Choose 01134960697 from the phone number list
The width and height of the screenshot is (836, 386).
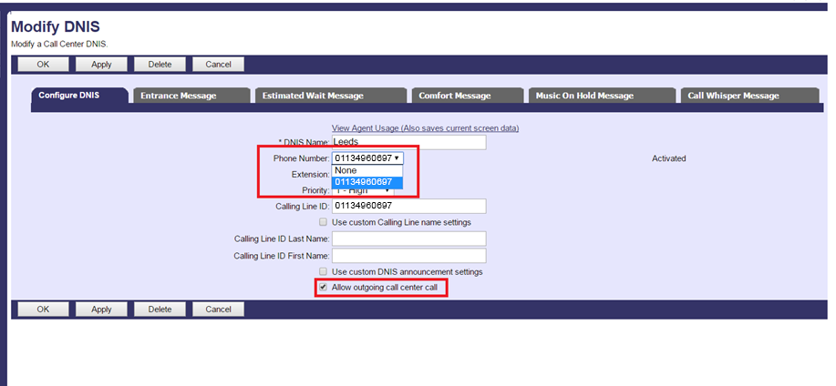point(367,182)
